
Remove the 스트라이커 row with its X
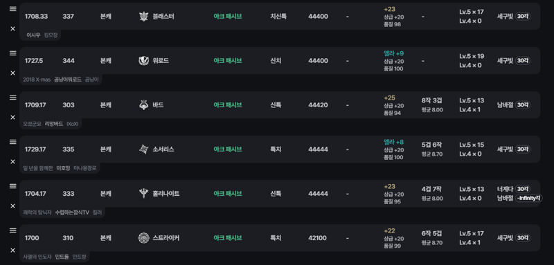pyautogui.click(x=12, y=250)
